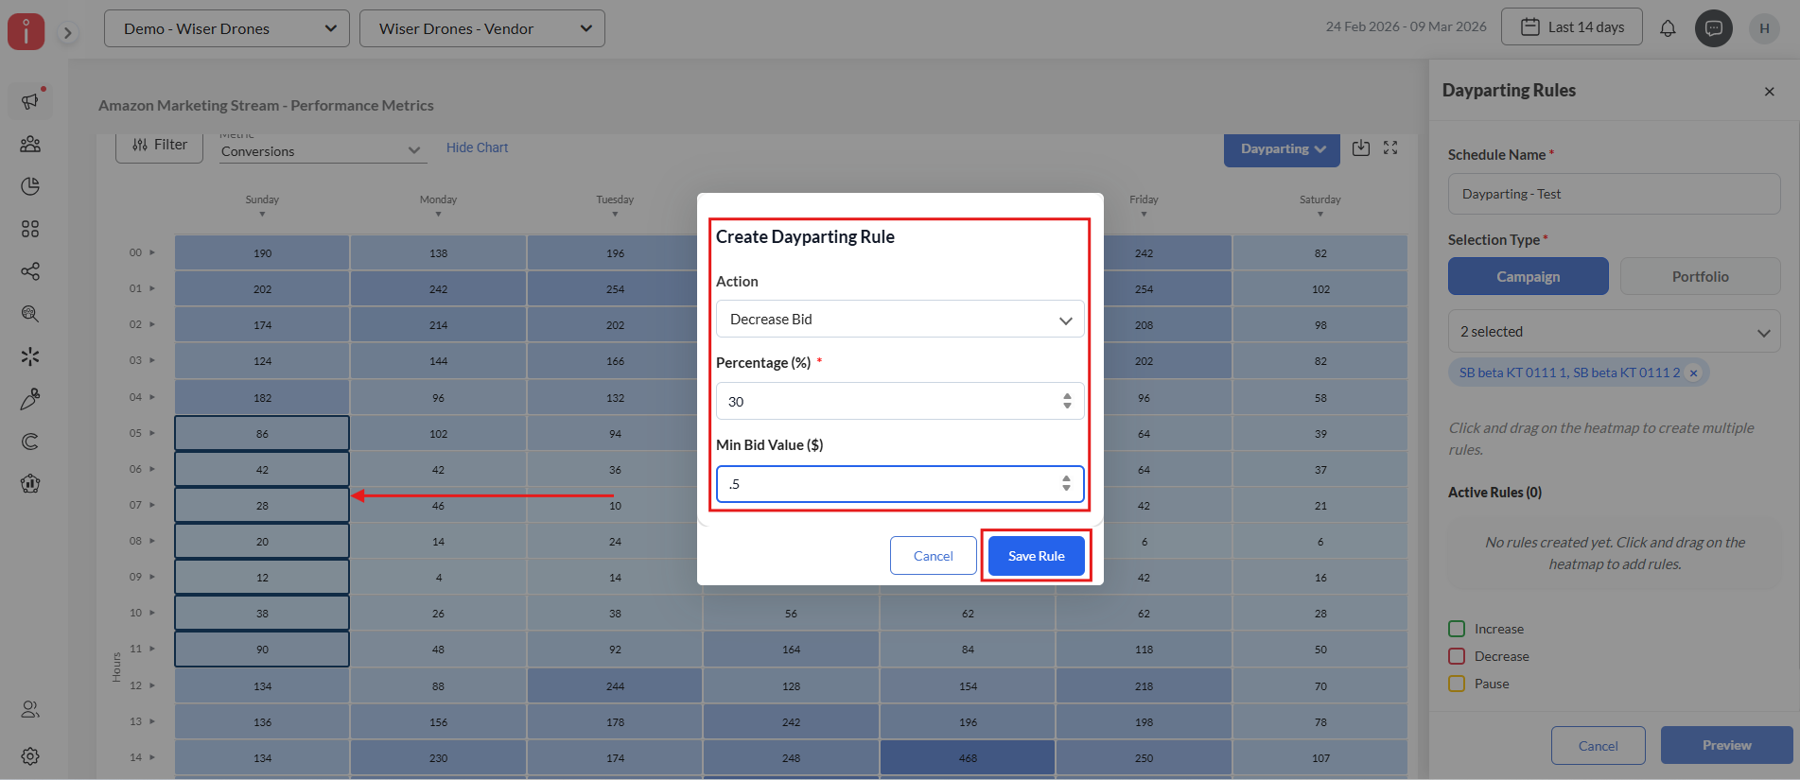Toggle the Increase legend checkbox

point(1457,629)
